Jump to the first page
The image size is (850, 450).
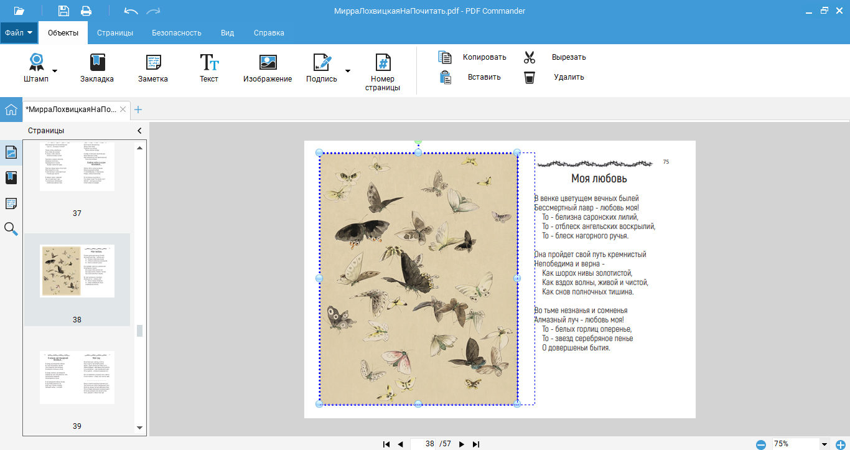tap(386, 444)
